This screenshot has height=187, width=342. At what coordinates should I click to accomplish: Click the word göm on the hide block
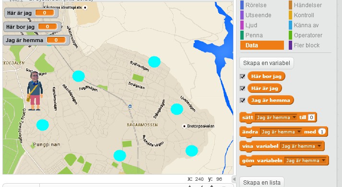click(248, 161)
